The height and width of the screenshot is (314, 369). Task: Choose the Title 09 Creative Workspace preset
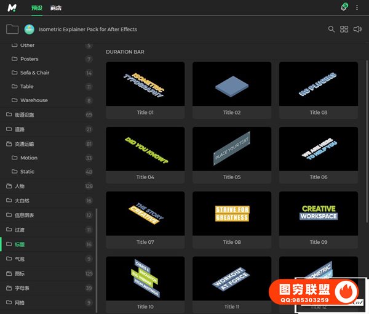[x=318, y=213]
